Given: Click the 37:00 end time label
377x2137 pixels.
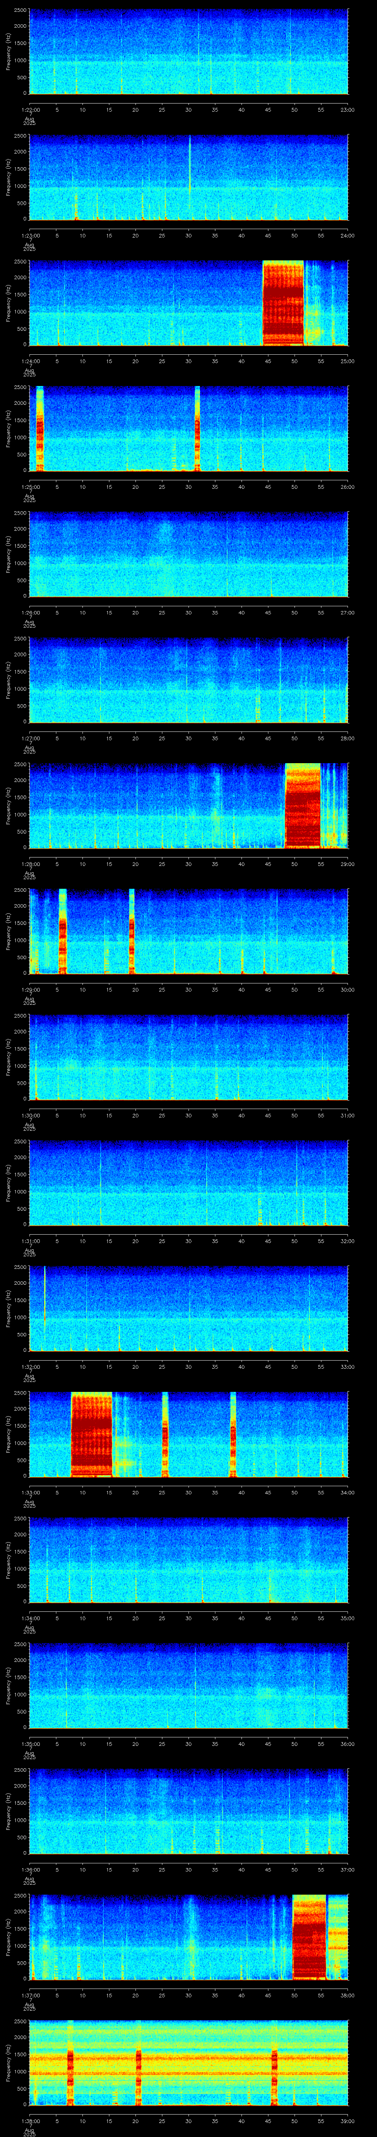Looking at the screenshot, I should click(347, 1869).
